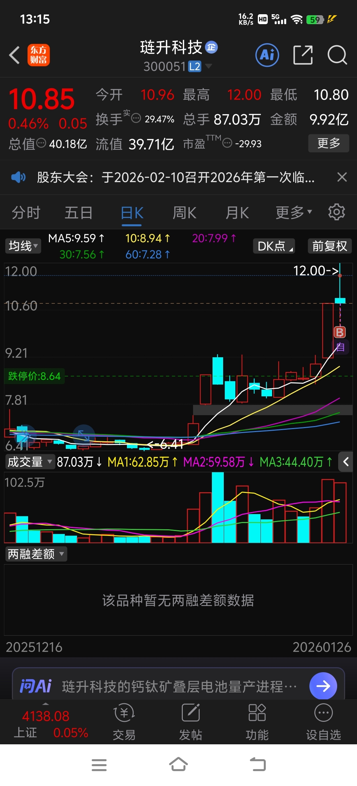The height and width of the screenshot is (786, 357).
Task: Tap the Android back navigation button
Action: pyautogui.click(x=258, y=764)
